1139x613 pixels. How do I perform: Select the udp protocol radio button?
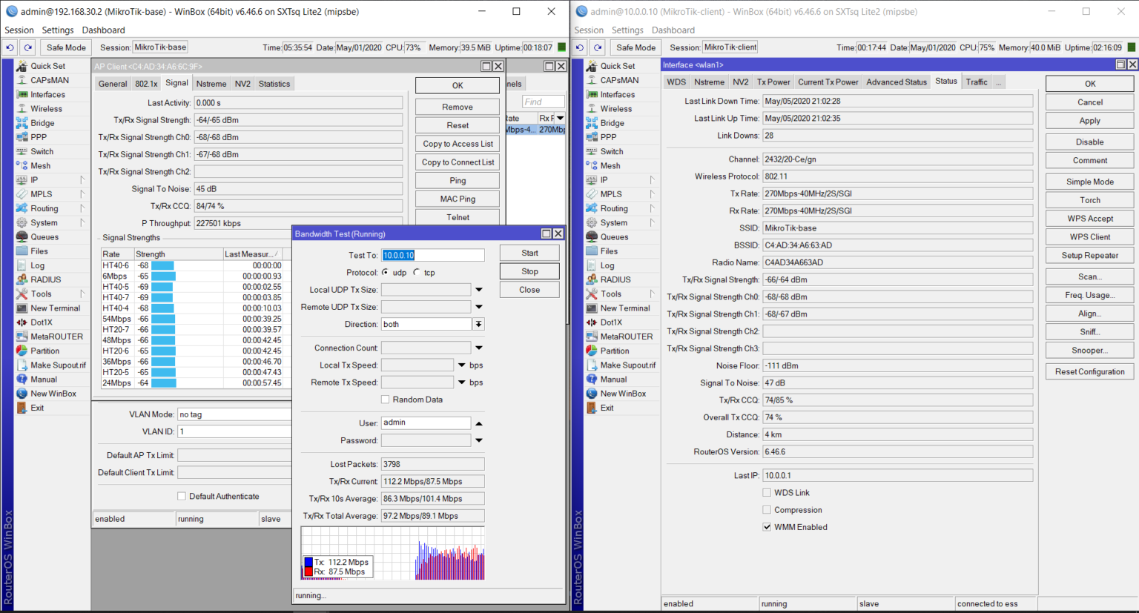(x=386, y=273)
